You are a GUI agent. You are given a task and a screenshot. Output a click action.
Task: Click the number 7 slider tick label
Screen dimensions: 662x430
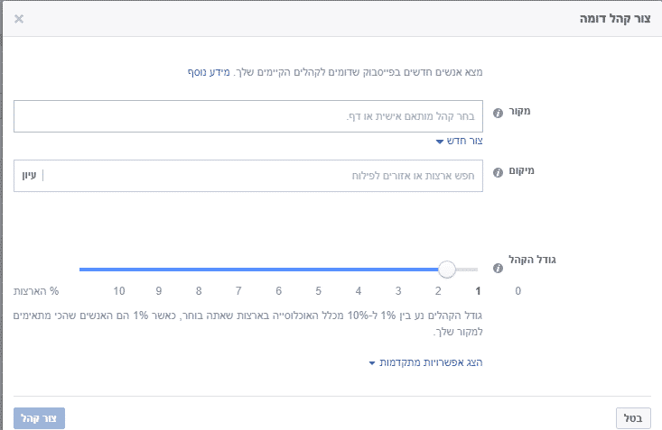[x=238, y=291]
